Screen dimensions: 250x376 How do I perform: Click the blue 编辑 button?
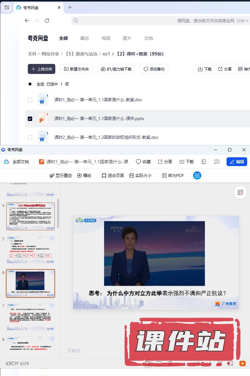click(237, 162)
